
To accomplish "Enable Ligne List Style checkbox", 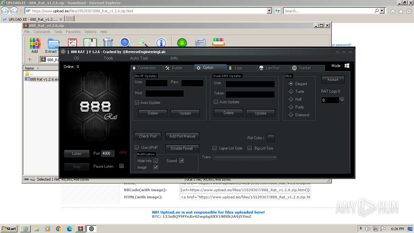I will coord(215,148).
